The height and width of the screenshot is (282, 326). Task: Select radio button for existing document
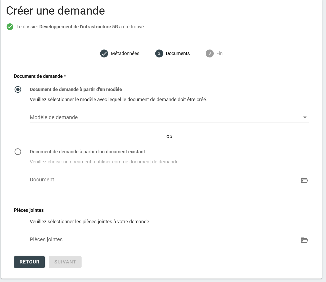tap(18, 152)
